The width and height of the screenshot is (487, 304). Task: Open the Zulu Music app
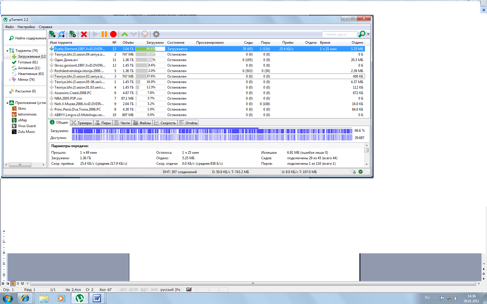(x=23, y=132)
